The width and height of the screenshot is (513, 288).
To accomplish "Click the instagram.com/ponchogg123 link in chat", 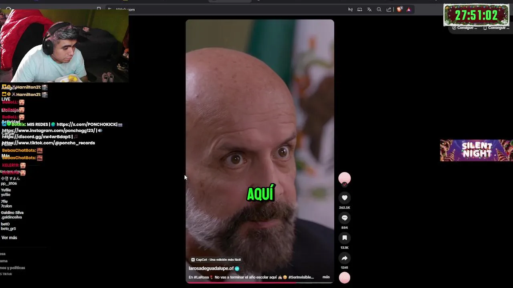I will pos(48,130).
